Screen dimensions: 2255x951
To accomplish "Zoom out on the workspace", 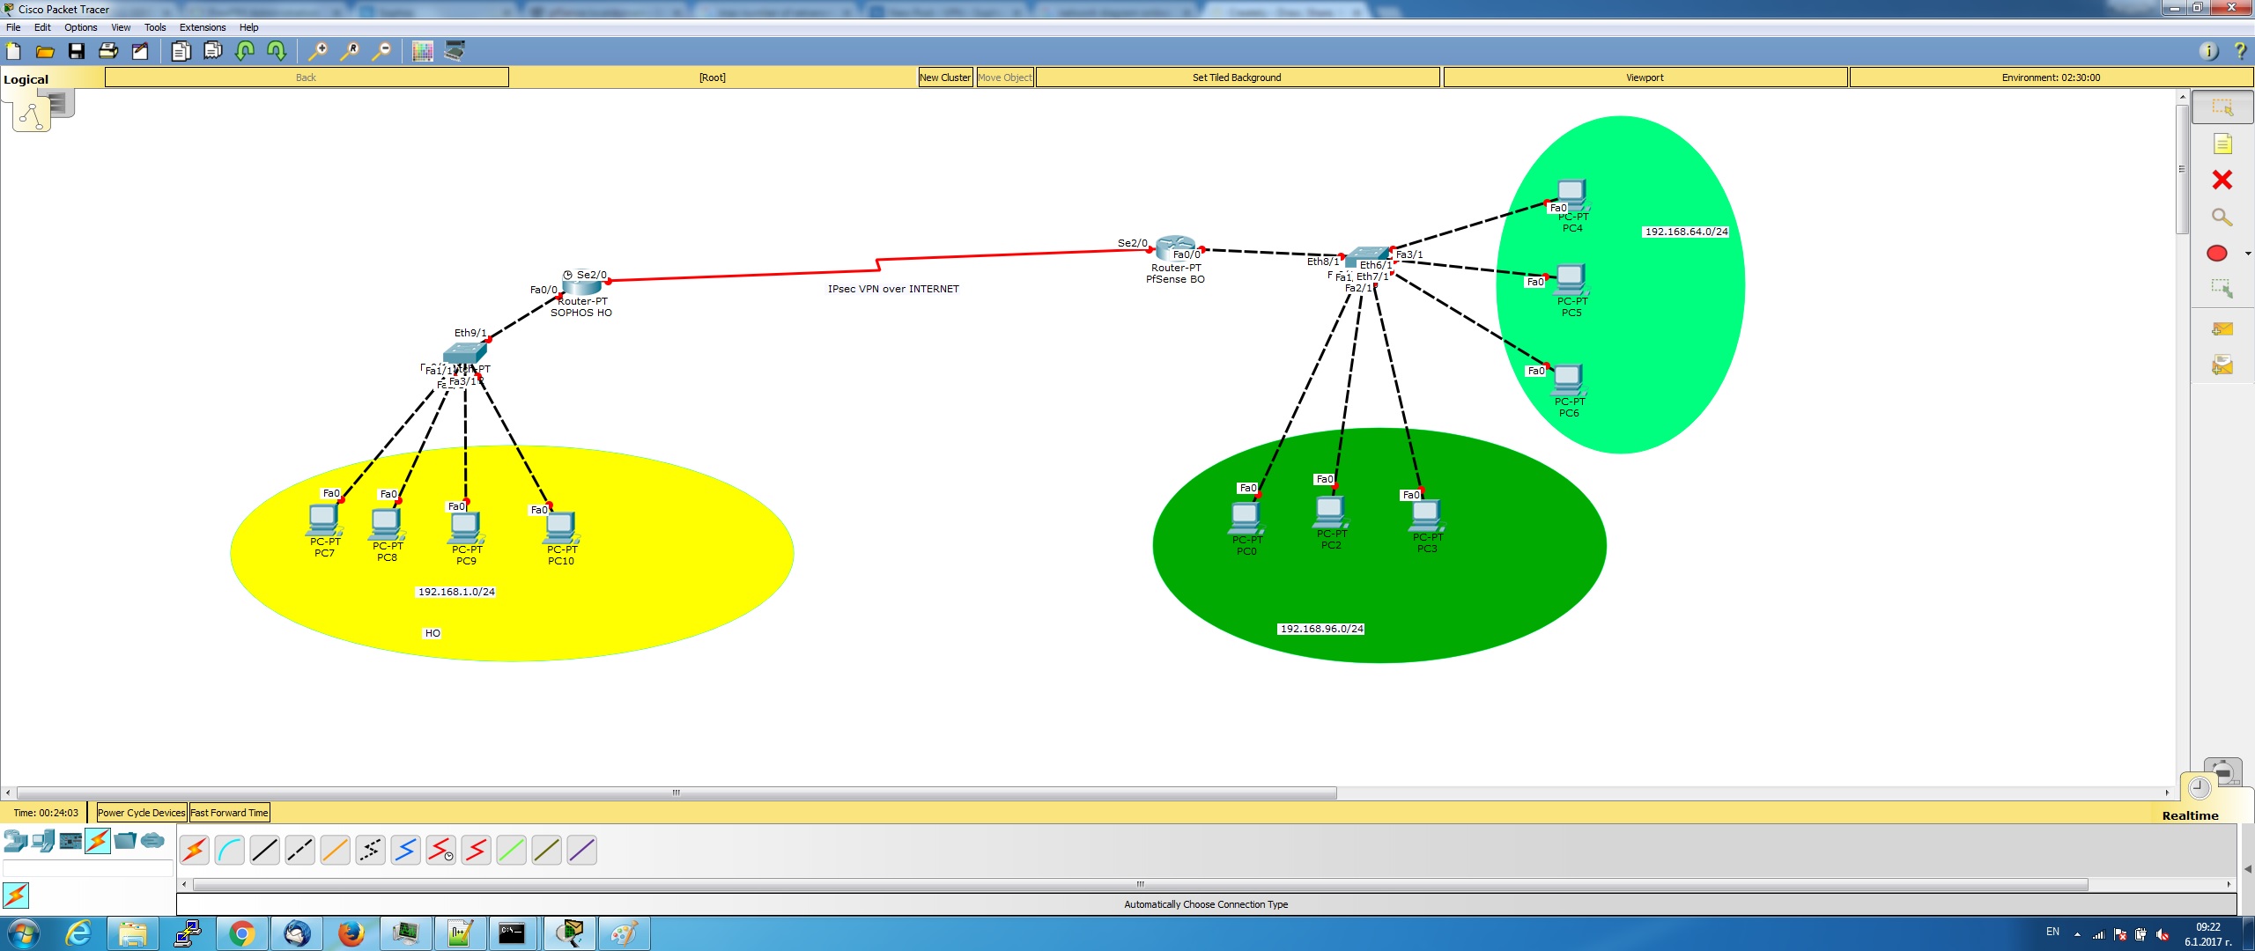I will pyautogui.click(x=381, y=51).
